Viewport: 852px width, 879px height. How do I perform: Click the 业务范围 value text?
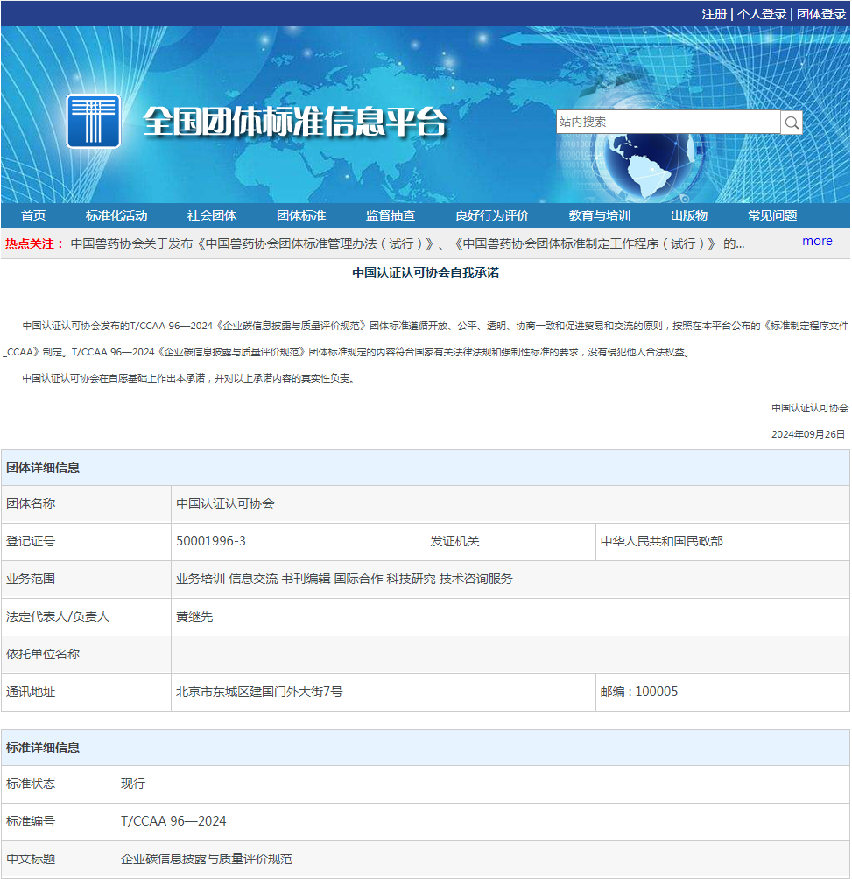344,579
